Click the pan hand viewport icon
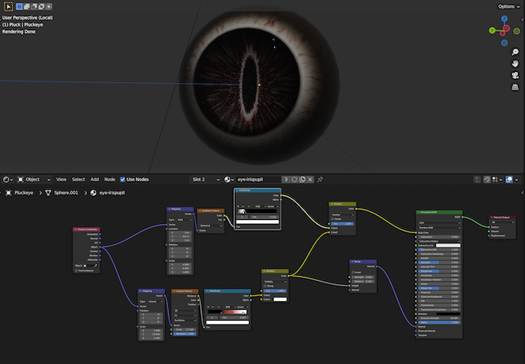Image resolution: width=525 pixels, height=364 pixels. pos(514,62)
